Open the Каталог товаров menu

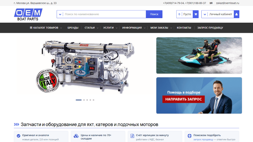[x=46, y=28]
